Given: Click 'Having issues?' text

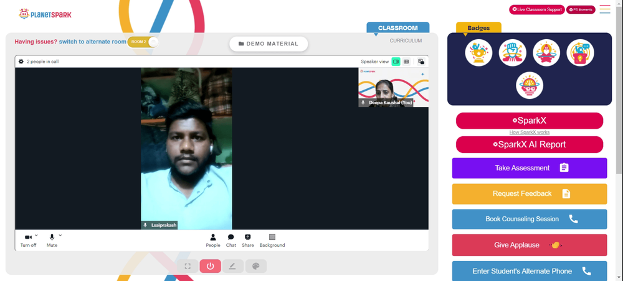Looking at the screenshot, I should click(36, 42).
